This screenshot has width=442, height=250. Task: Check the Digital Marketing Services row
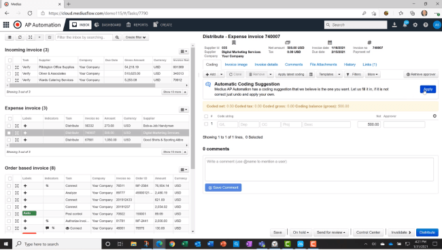9,133
